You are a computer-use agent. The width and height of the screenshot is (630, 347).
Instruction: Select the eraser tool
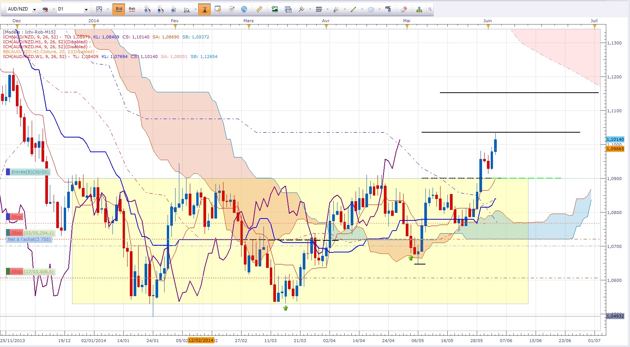pos(404,9)
